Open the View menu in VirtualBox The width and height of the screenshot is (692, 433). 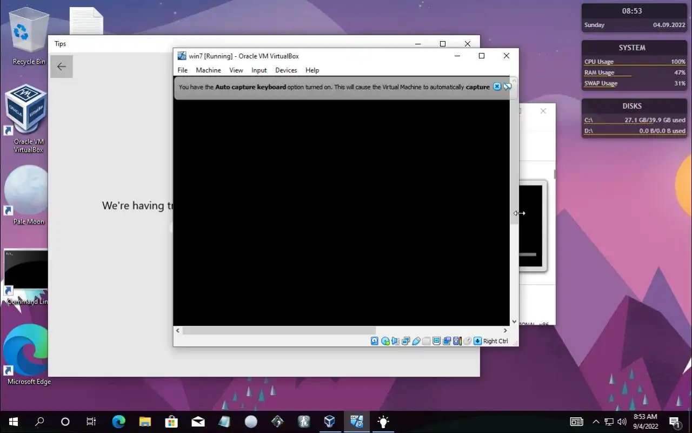click(x=236, y=70)
